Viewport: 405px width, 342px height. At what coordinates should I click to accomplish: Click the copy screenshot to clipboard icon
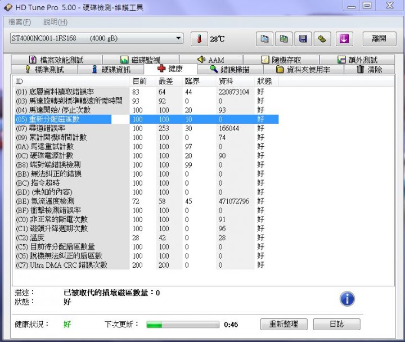pos(283,39)
